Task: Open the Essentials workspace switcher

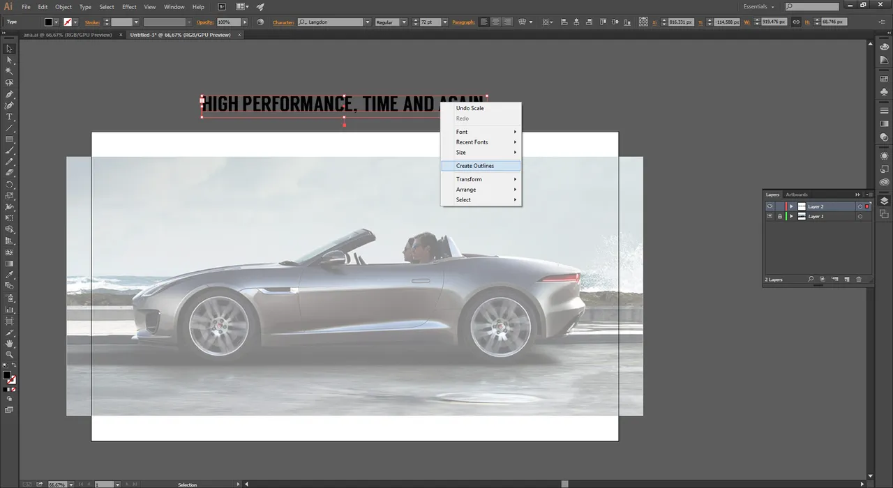Action: tap(758, 7)
